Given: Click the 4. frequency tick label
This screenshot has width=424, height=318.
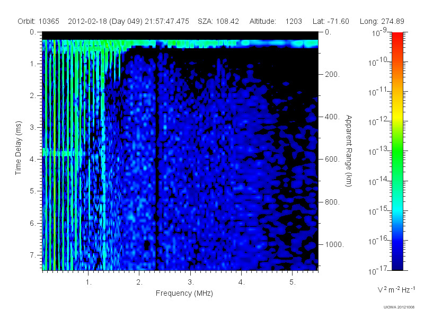Looking at the screenshot, I should 241,282.
